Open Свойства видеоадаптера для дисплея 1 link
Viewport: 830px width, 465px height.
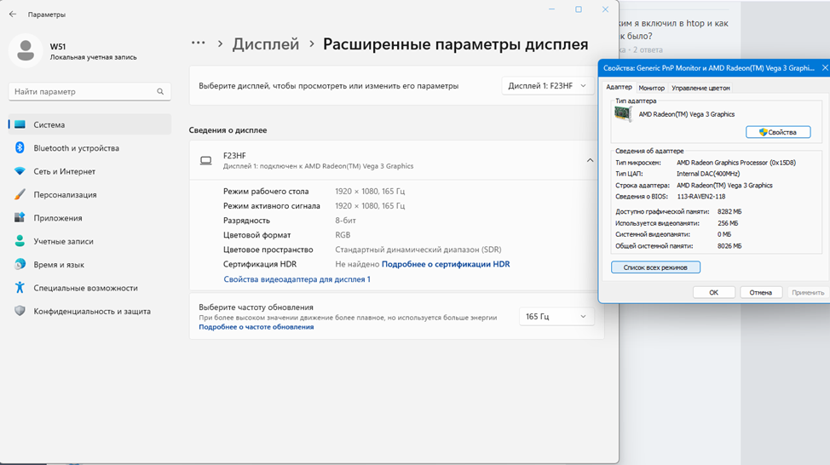[297, 279]
